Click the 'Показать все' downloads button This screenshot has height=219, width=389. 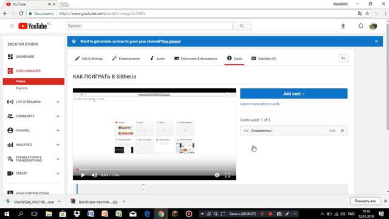coord(365,201)
